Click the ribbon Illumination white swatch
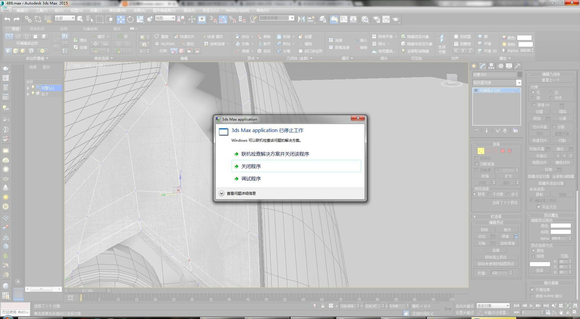 [525, 44]
